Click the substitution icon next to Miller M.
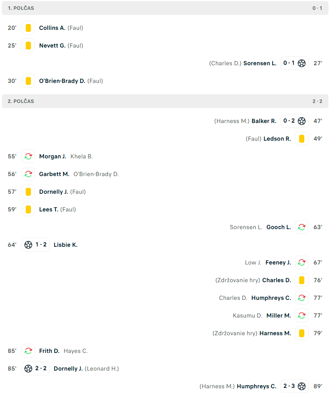Viewport: 330px width, 393px height. pos(302,316)
